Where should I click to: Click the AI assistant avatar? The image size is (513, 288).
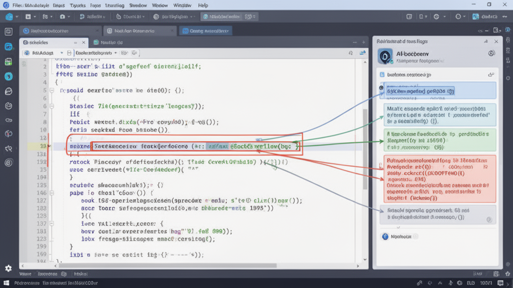[385, 56]
